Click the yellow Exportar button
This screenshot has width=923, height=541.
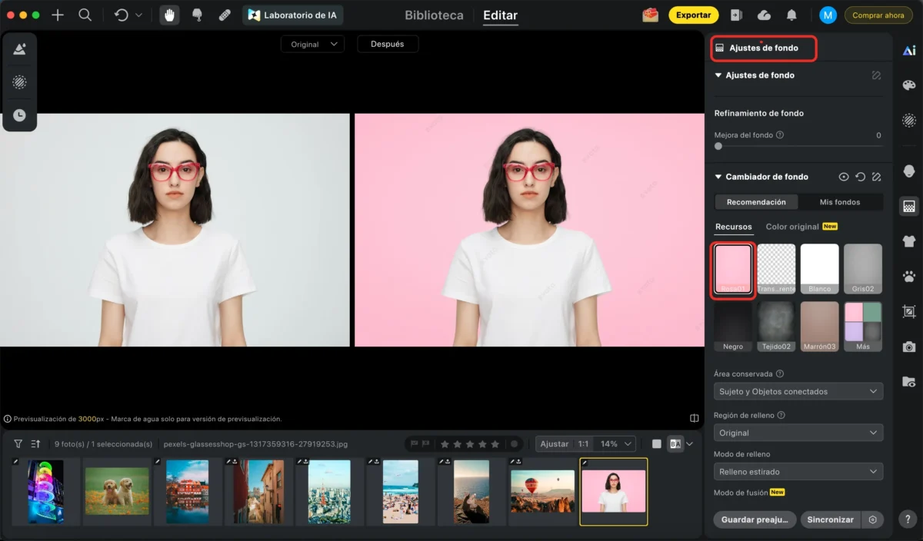tap(693, 15)
